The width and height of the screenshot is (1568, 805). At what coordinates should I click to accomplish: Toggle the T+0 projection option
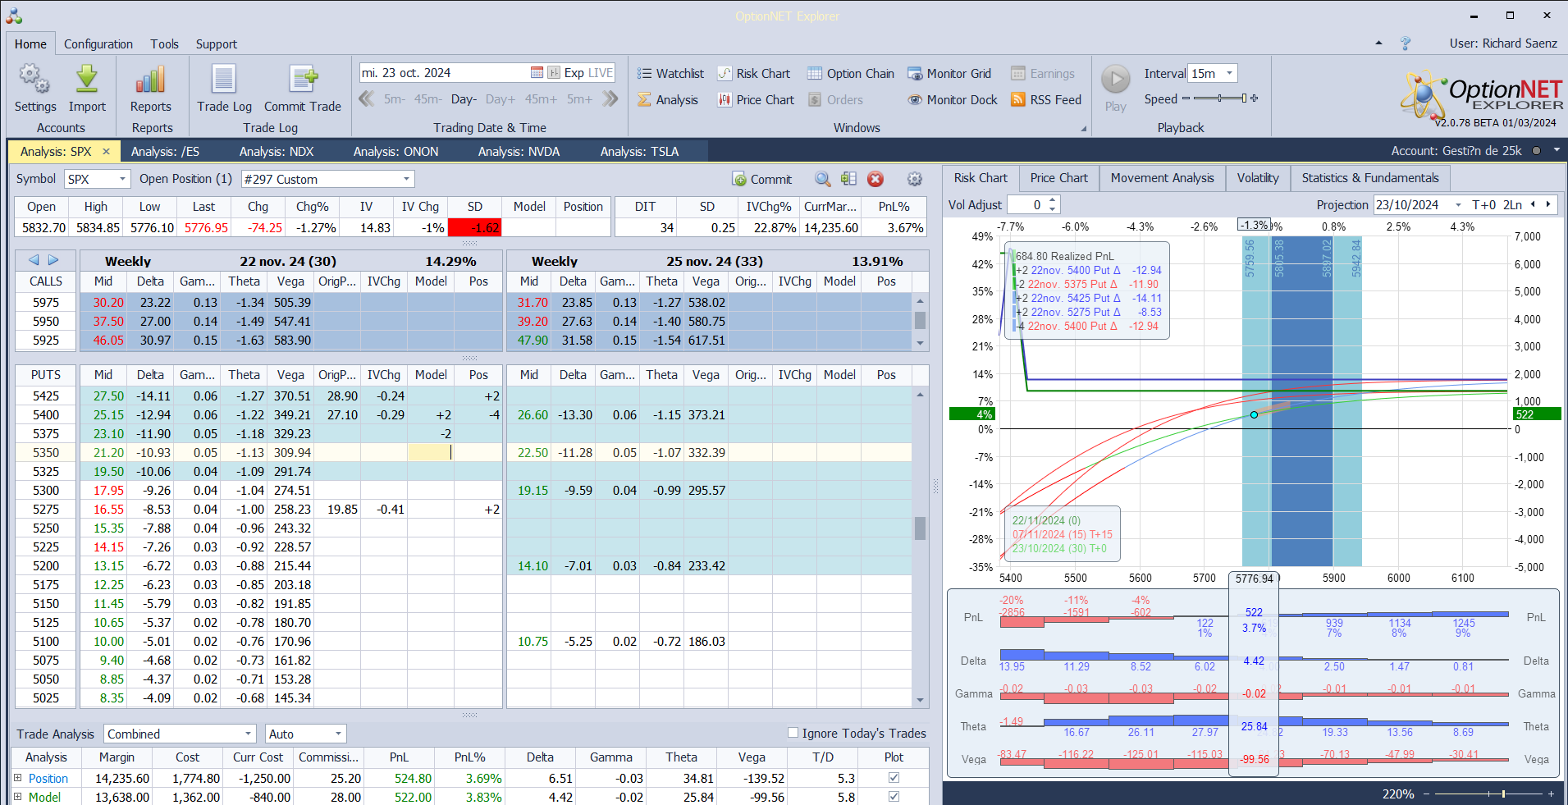click(x=1483, y=205)
